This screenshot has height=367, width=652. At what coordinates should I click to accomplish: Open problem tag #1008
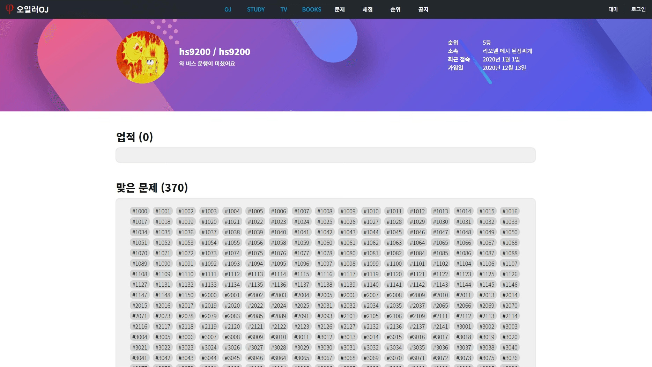(325, 211)
